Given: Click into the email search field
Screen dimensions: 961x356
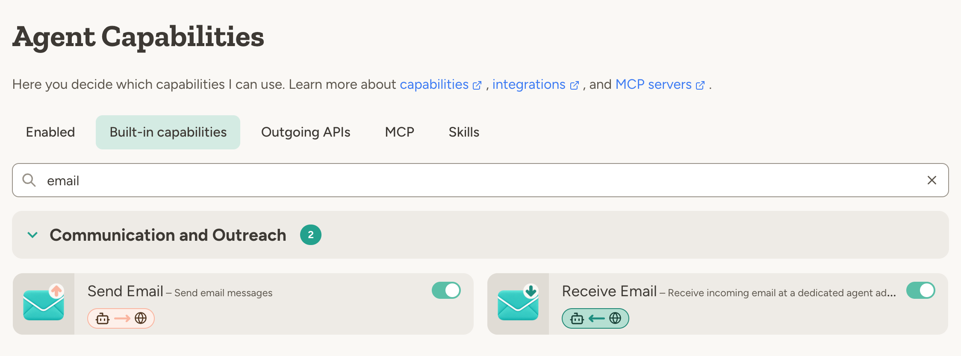Looking at the screenshot, I should pos(480,180).
